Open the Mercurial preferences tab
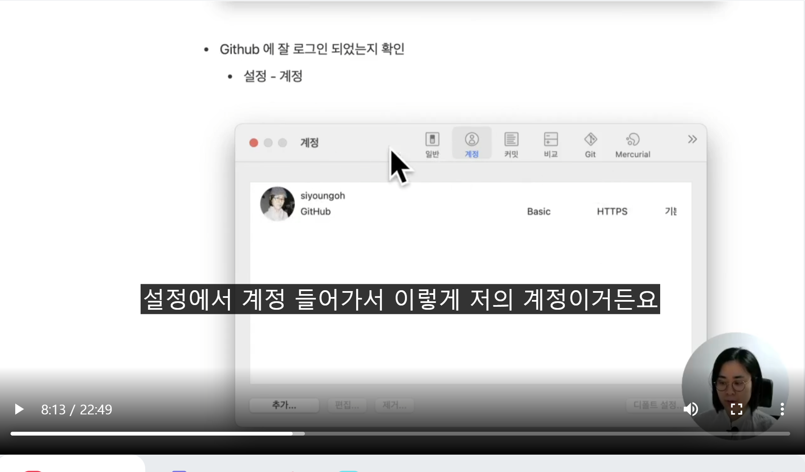This screenshot has height=472, width=805. [x=633, y=145]
